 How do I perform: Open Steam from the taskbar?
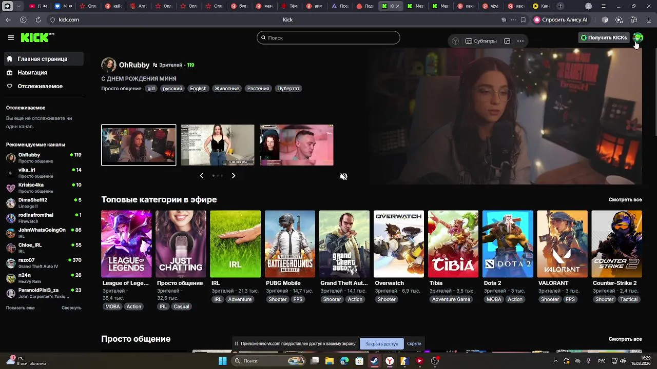(374, 361)
